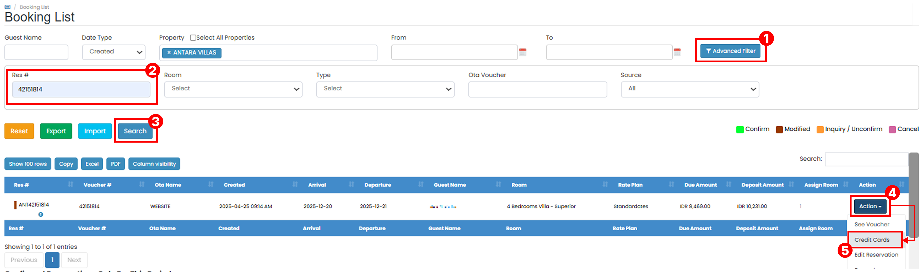Open the Room select dropdown

[233, 89]
